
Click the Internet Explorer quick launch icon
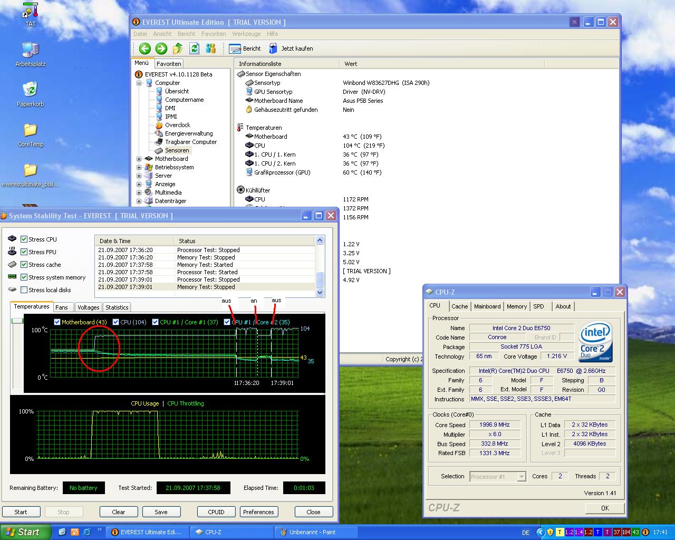click(x=86, y=532)
